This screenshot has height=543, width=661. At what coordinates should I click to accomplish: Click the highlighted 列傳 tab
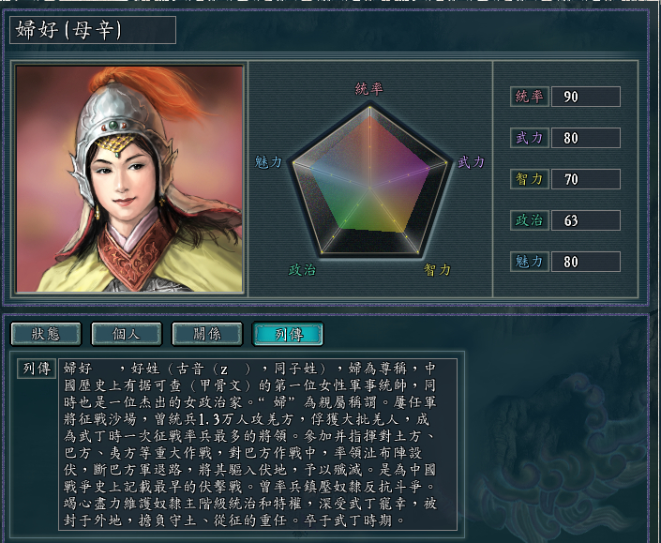[287, 334]
